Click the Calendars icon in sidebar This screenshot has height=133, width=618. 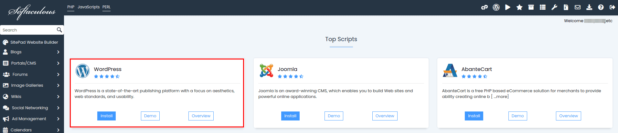(5, 130)
